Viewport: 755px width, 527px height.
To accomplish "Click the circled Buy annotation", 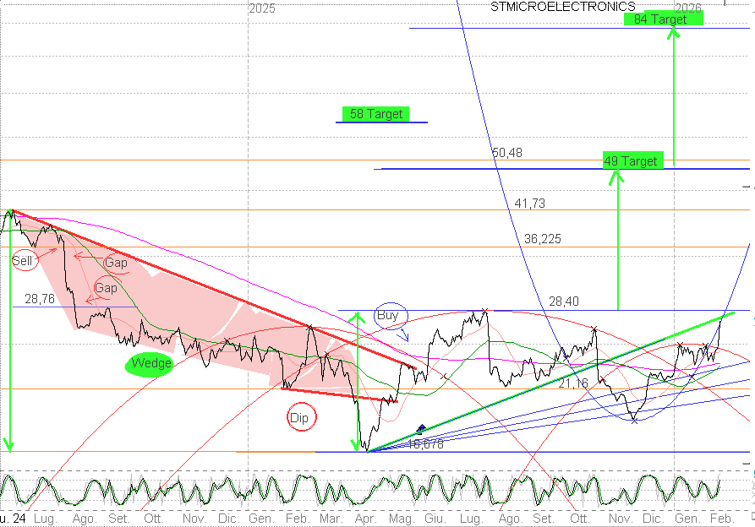I will (387, 316).
